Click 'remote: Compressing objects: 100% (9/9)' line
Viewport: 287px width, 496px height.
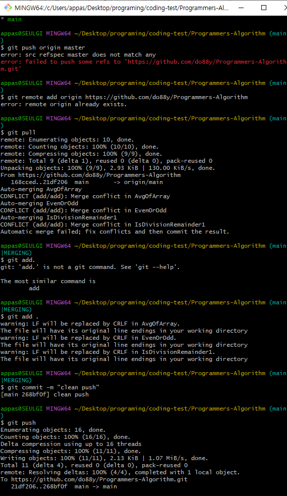[x=81, y=154]
